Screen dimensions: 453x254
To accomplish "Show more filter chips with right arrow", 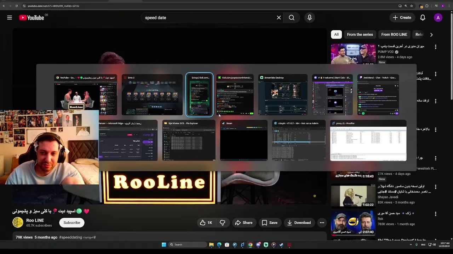I will tap(431, 35).
